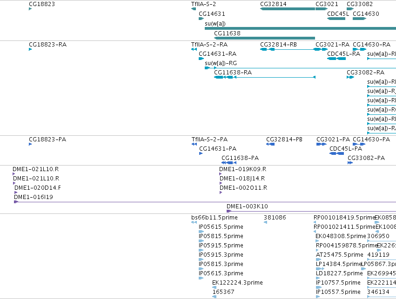Select EST EK122224.3prime
The width and height of the screenshot is (396, 299).
[237, 283]
